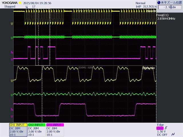Click the 水平ズーム位置 label
Screen dimensions: 183x137
pos(171,3)
